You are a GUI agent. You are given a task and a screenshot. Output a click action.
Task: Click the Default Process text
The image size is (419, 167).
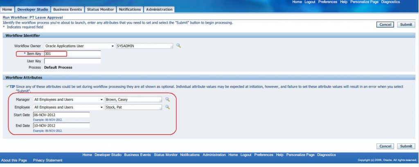tap(58, 68)
